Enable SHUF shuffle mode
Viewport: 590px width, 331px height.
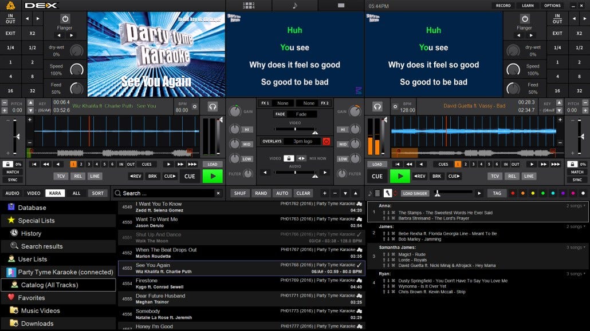coord(241,193)
